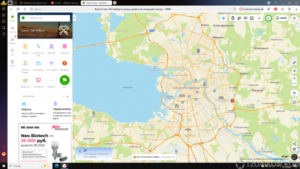300x169 pixels.
Task: Go back in browser history
Action: [11, 9]
